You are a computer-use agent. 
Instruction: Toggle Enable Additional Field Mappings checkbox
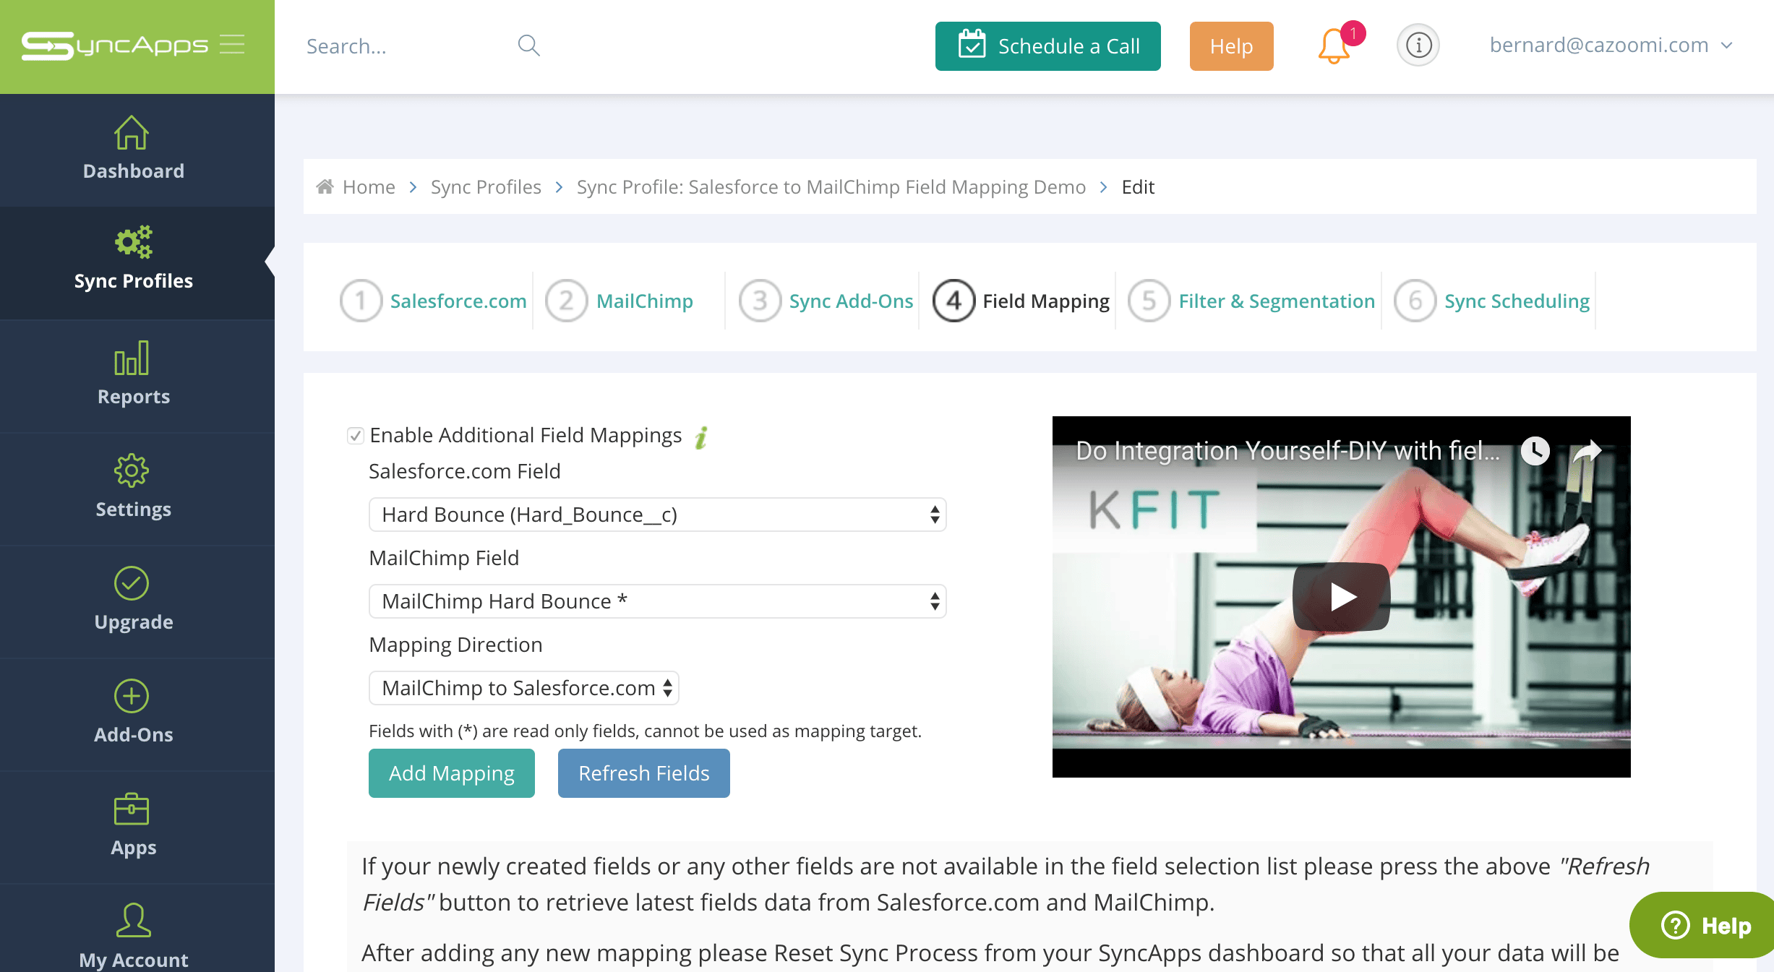tap(353, 434)
